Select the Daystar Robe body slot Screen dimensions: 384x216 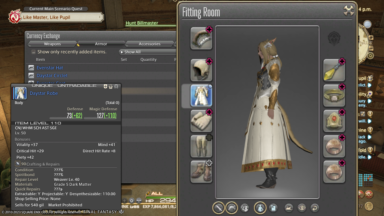(x=201, y=96)
